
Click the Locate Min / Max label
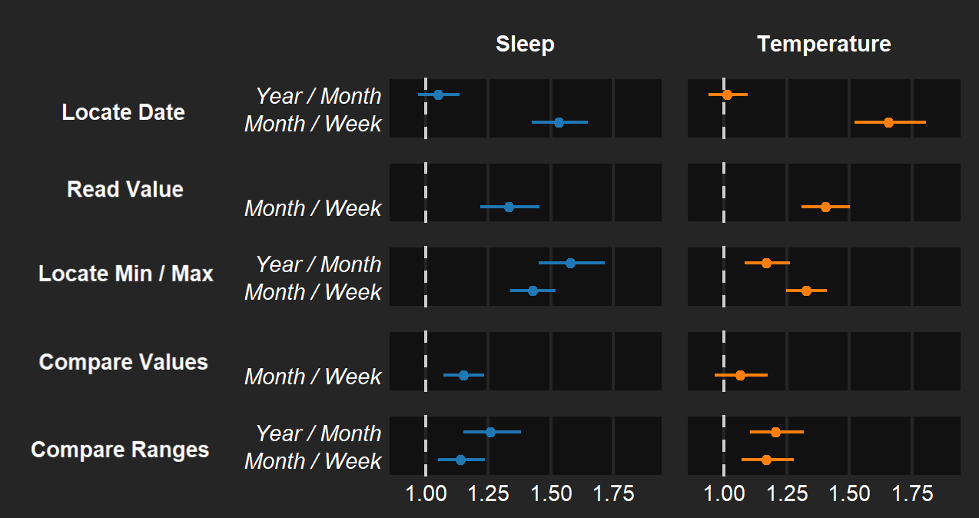tap(126, 274)
